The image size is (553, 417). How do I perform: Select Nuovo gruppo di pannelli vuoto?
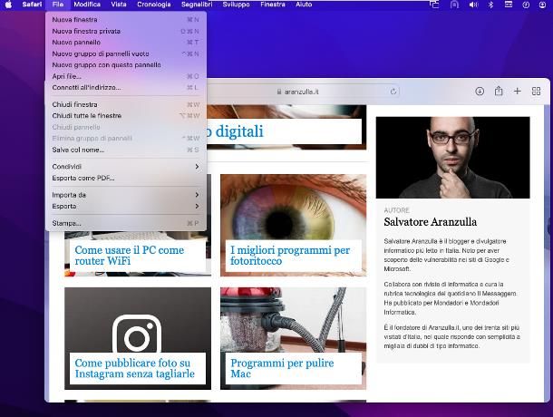(126, 53)
